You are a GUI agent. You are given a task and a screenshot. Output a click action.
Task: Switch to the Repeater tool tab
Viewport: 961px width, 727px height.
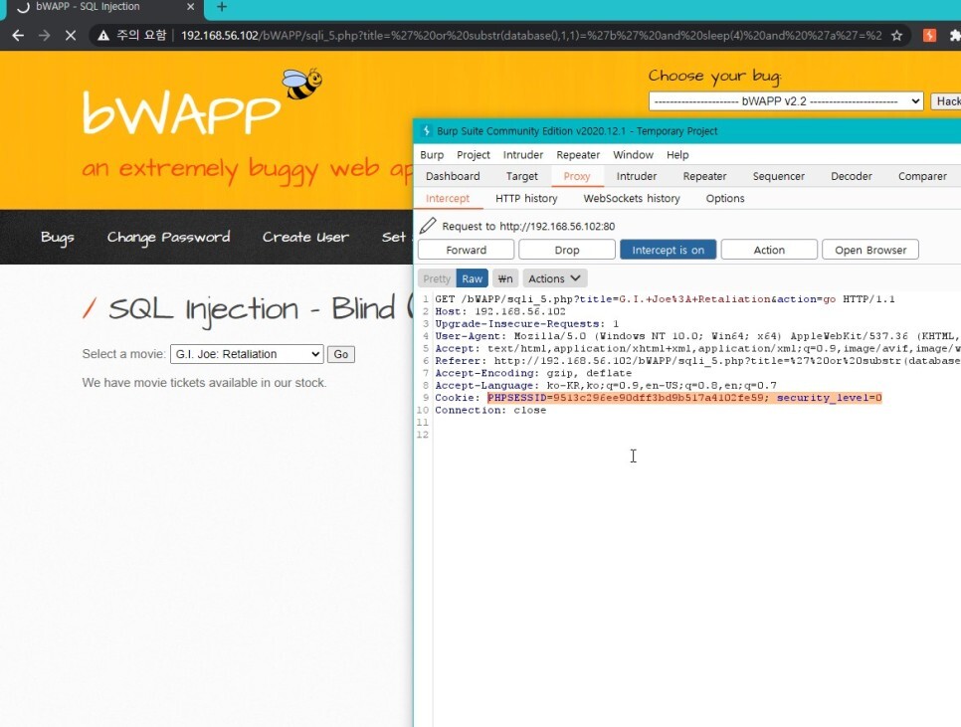tap(704, 176)
